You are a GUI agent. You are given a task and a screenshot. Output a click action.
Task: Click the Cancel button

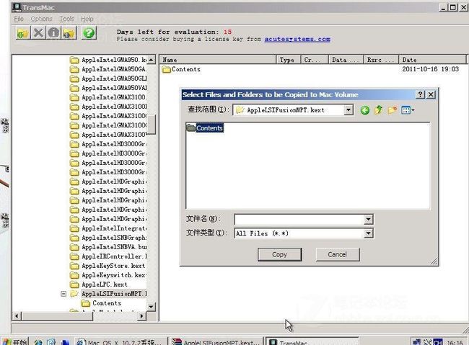pyautogui.click(x=338, y=254)
